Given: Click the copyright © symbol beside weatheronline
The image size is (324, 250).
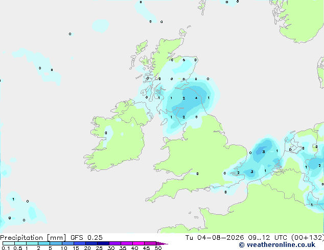Looking at the screenshot, I should point(242,245).
